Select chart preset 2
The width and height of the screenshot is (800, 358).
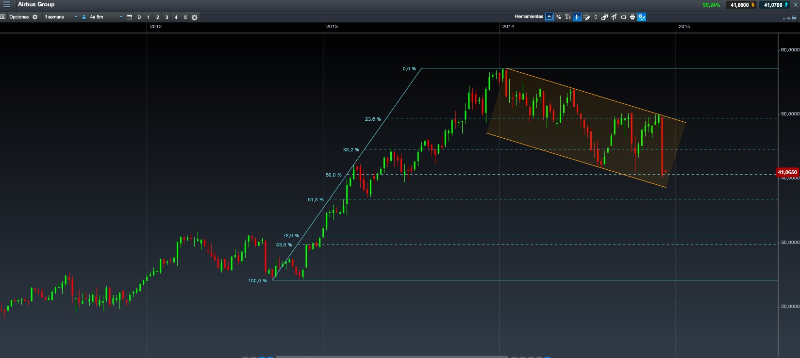click(158, 17)
